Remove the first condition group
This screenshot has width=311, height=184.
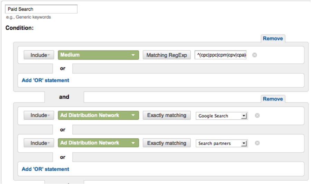pyautogui.click(x=273, y=39)
